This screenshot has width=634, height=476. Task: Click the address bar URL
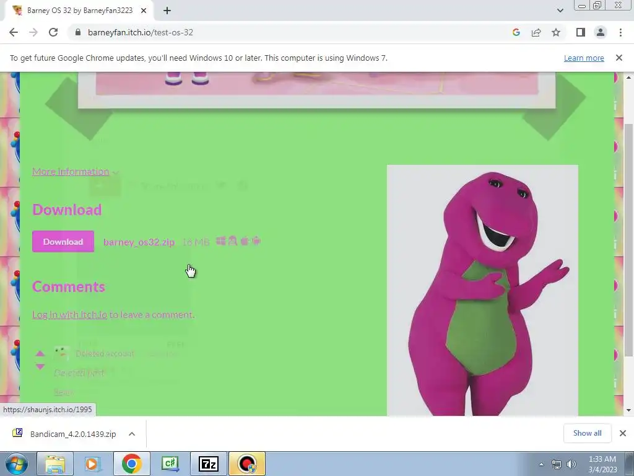pyautogui.click(x=141, y=32)
